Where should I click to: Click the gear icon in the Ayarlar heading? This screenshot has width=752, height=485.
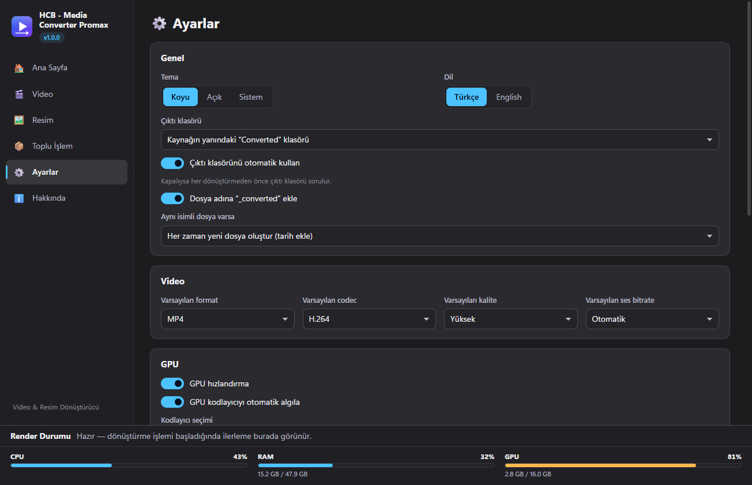(x=159, y=24)
